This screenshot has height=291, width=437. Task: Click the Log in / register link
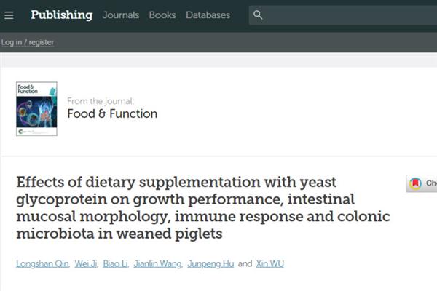pos(28,42)
